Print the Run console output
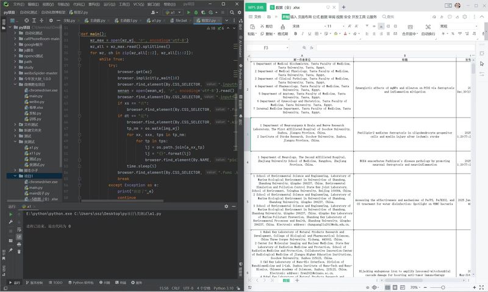This screenshot has width=488, height=292. pyautogui.click(x=19, y=244)
